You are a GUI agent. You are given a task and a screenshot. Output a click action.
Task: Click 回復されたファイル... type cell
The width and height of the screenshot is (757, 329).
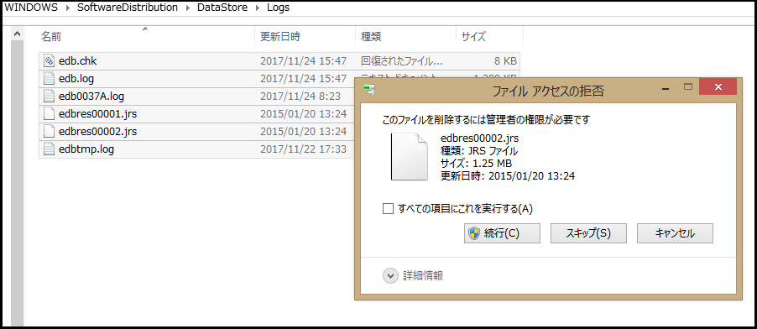(x=402, y=61)
